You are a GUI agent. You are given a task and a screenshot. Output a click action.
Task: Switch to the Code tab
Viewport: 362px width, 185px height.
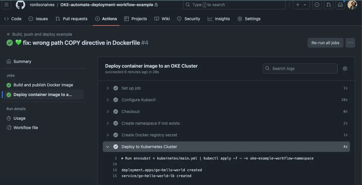tap(13, 19)
